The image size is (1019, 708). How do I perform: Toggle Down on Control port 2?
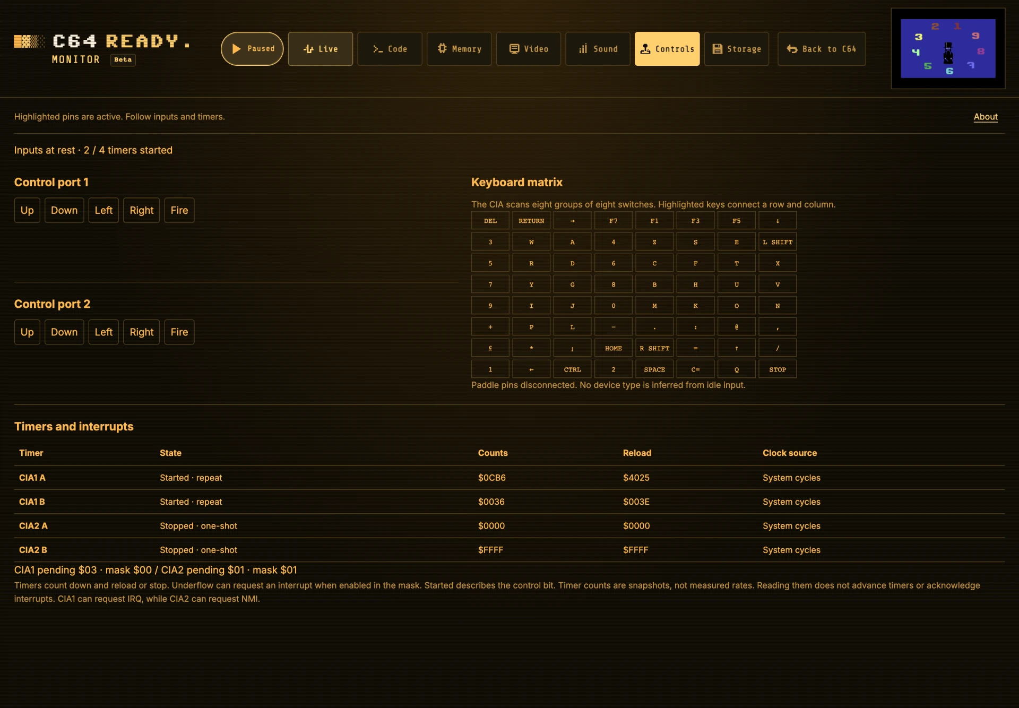click(x=64, y=332)
